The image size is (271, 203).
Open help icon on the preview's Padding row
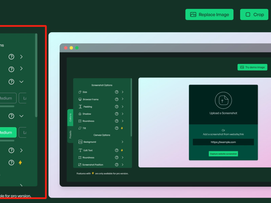(117, 107)
